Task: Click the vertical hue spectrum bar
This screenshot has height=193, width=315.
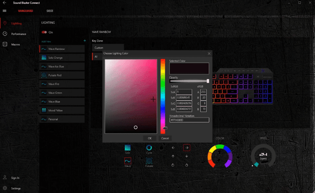Action: click(x=163, y=96)
